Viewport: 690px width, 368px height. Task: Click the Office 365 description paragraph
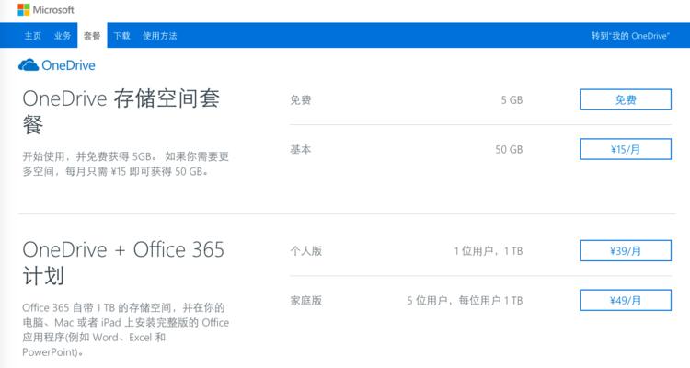tap(126, 329)
